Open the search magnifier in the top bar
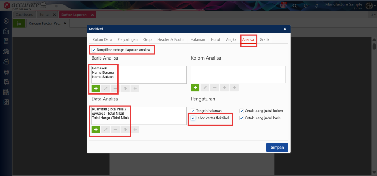 [295, 6]
